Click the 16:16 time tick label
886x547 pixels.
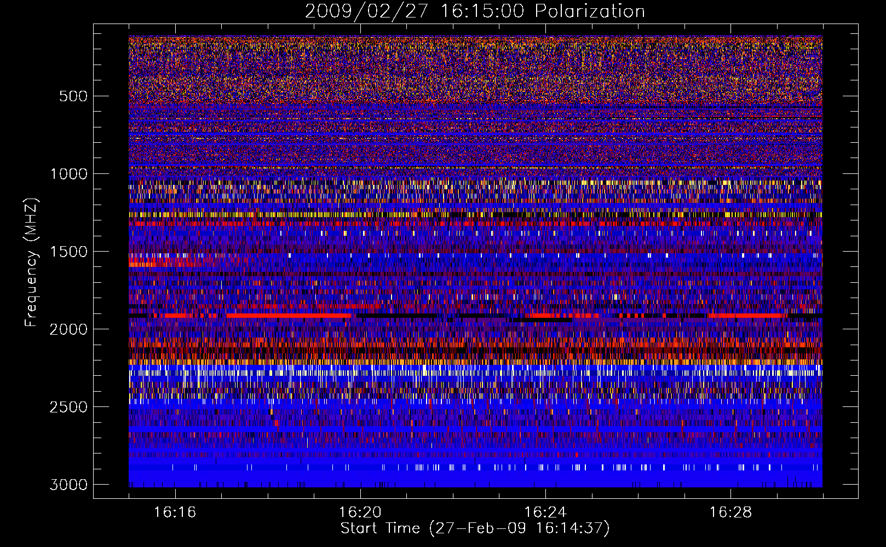point(175,513)
